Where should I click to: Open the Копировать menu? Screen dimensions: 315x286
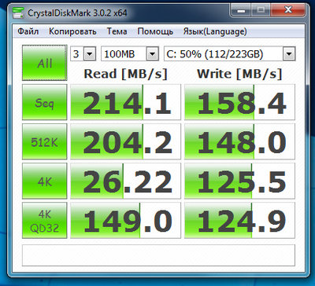coord(72,31)
